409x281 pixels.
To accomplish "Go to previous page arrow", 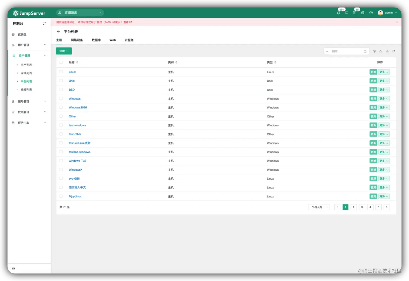I will tap(337, 207).
